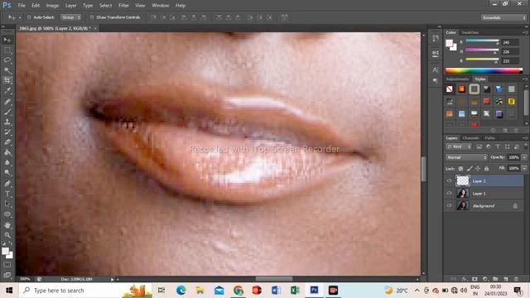Select the Eraser tool
530x298 pixels.
(x=7, y=142)
